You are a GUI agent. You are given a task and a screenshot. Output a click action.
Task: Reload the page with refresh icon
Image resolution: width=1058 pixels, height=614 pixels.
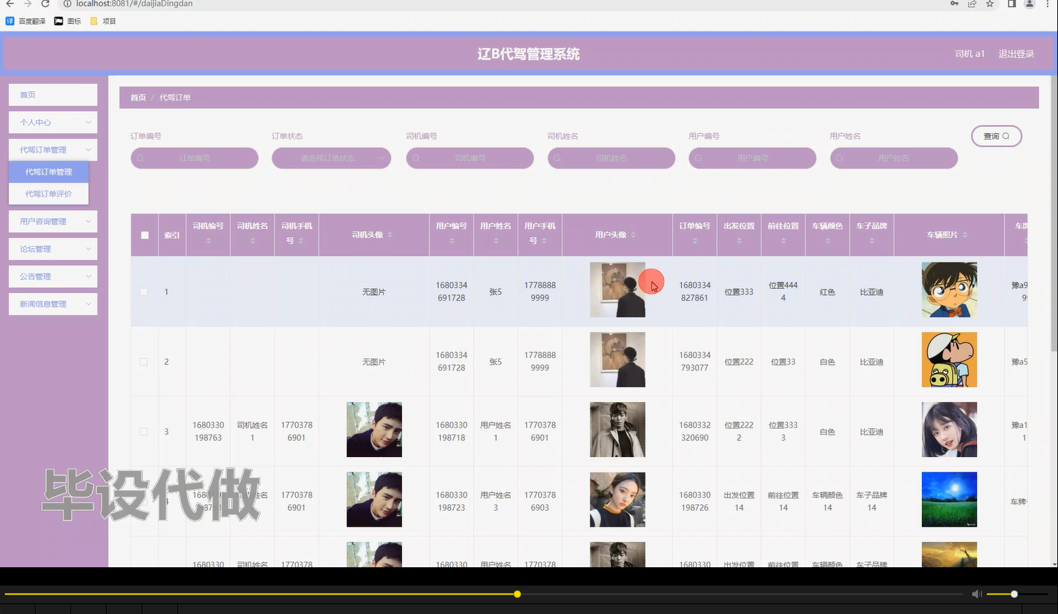[45, 3]
